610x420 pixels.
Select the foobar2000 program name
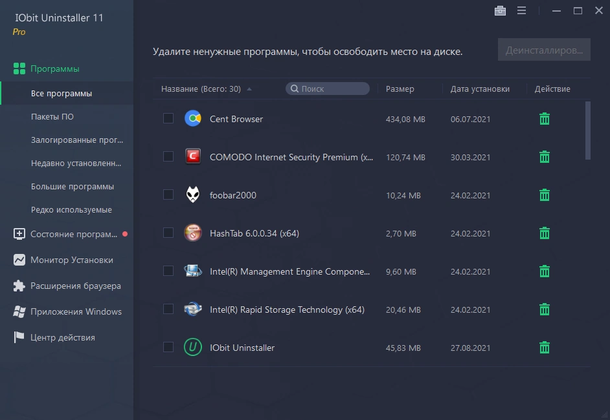point(233,195)
